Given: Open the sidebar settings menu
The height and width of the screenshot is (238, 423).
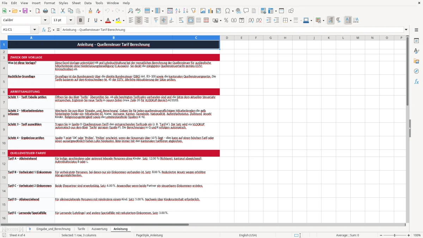Looking at the screenshot, I should [416, 30].
